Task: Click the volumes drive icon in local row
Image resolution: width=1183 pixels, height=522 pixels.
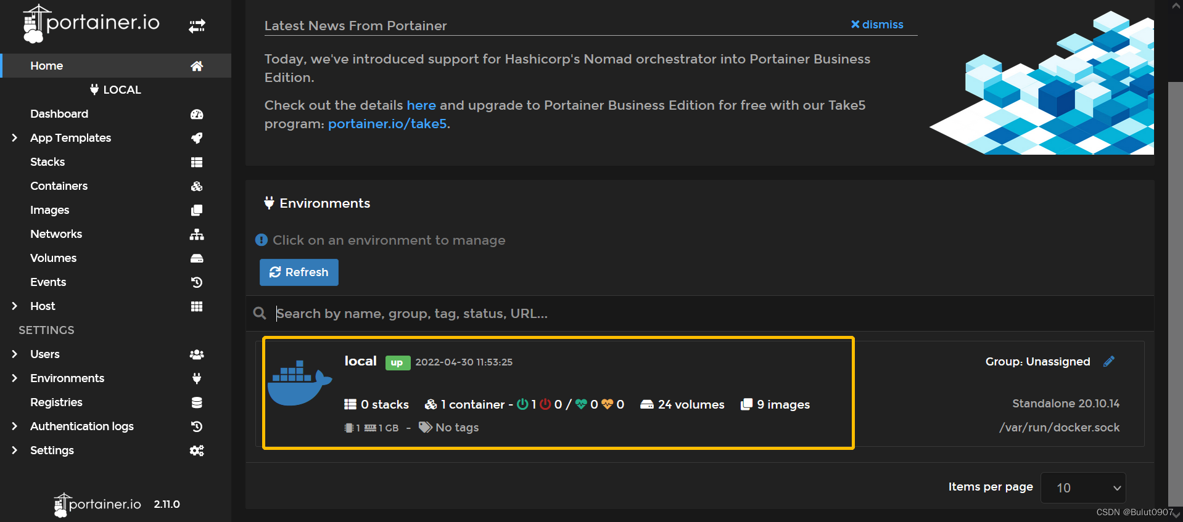Action: click(x=647, y=404)
